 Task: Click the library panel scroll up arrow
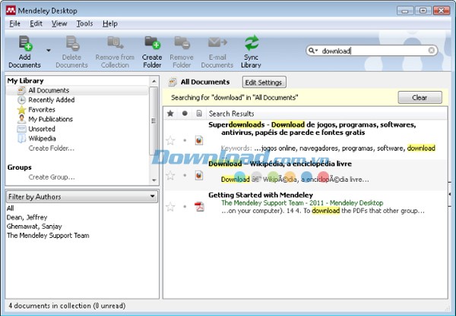click(x=154, y=81)
